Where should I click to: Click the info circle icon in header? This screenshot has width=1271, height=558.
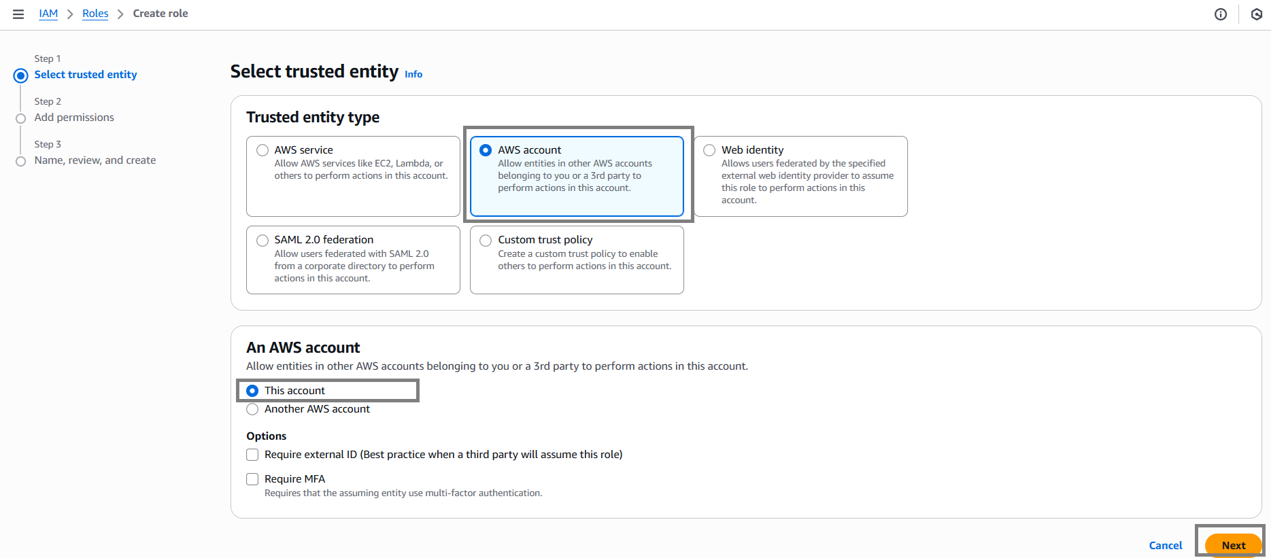(1221, 14)
